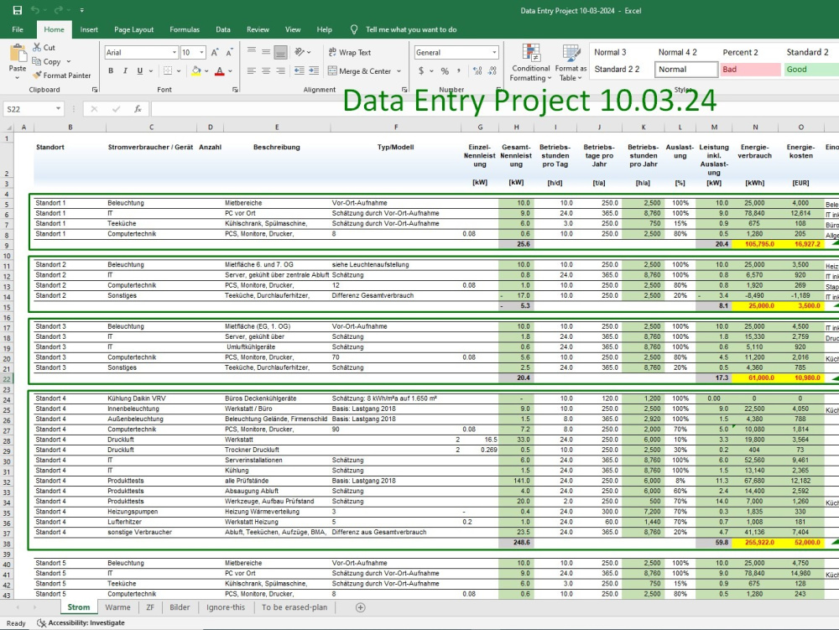Apply the Good cell style
Viewport: 839px width, 630px height.
(x=810, y=69)
